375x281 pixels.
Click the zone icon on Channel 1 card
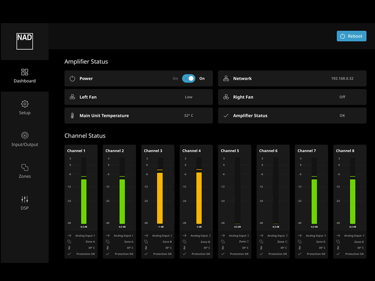tap(70, 242)
